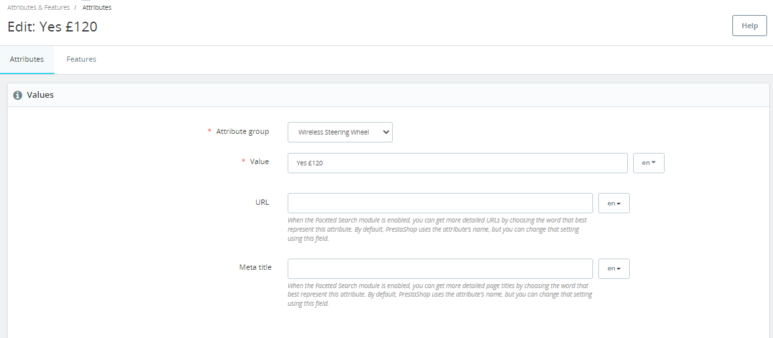This screenshot has height=338, width=773.
Task: Click the page heading Edit: Yes £120
Action: click(x=53, y=27)
